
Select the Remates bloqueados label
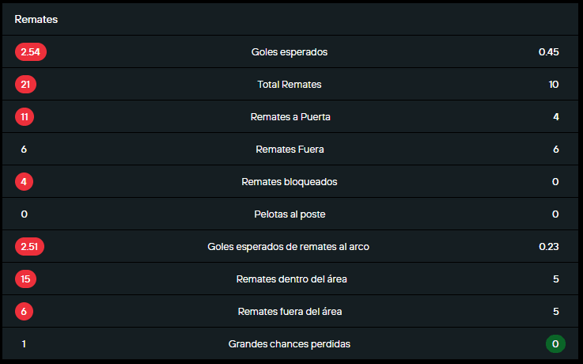289,182
